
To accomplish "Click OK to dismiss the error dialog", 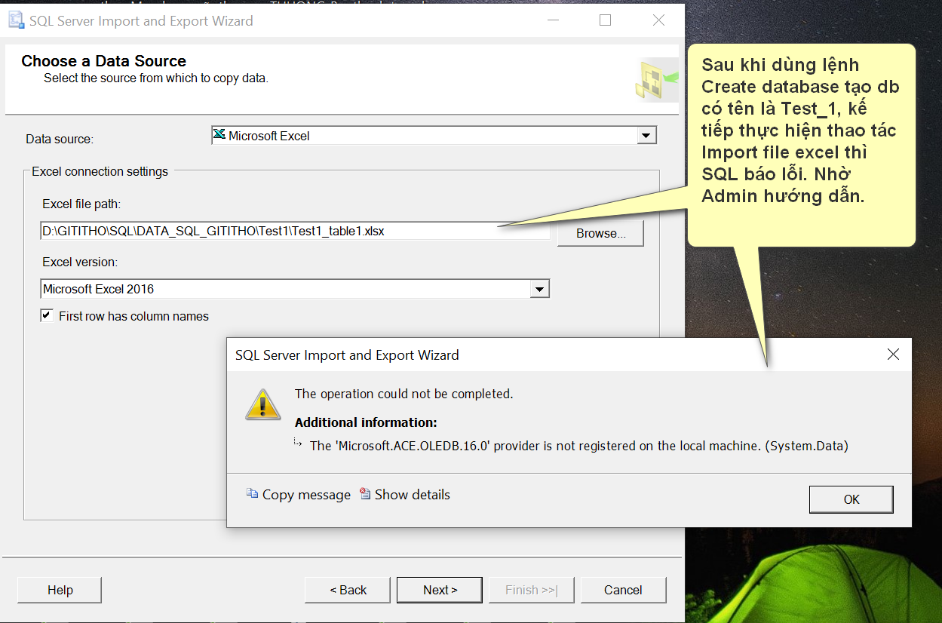I will (x=851, y=499).
